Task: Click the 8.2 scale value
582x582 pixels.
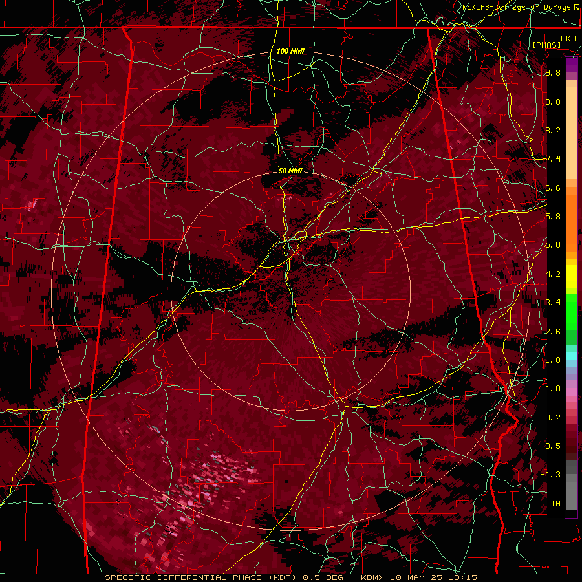Action: coord(553,131)
